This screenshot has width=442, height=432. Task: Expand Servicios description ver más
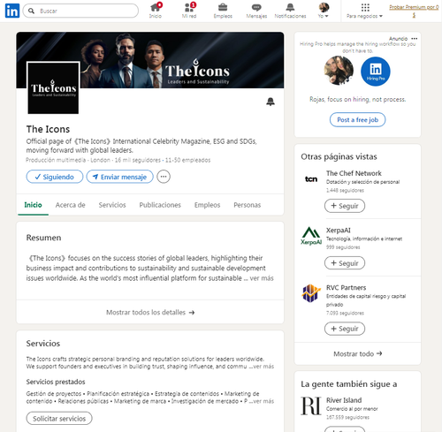click(263, 367)
